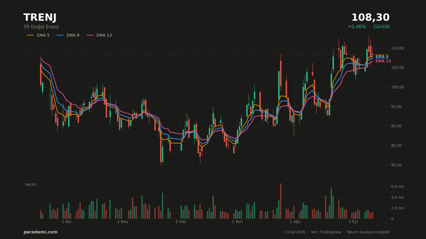Viewport: 426px width, 239px height.
Task: Click the 13 Eyl 2026 footer disclaimer text
Action: 337,232
